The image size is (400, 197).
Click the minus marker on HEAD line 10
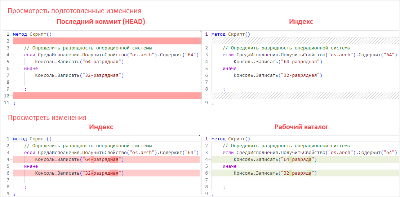(11, 96)
